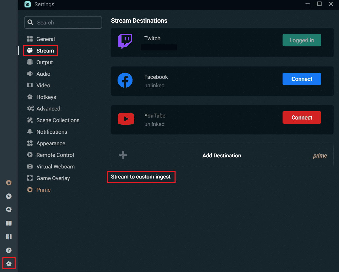The height and width of the screenshot is (272, 339).
Task: Open Advanced settings
Action: coord(48,108)
